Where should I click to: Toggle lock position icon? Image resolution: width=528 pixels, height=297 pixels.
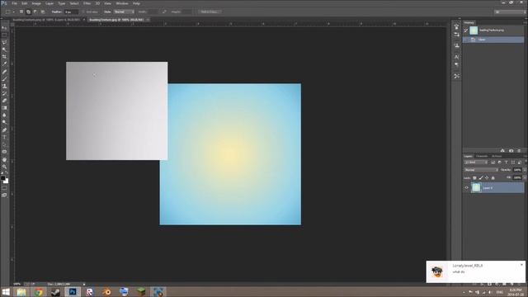(487, 178)
